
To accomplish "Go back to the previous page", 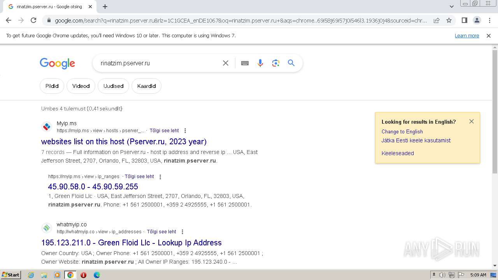I will click(9, 20).
